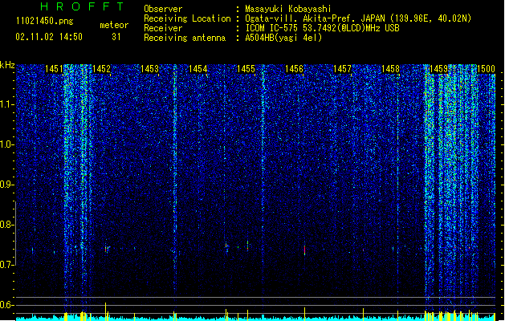Click the 1454 time marker
The height and width of the screenshot is (321, 505).
tap(198, 69)
